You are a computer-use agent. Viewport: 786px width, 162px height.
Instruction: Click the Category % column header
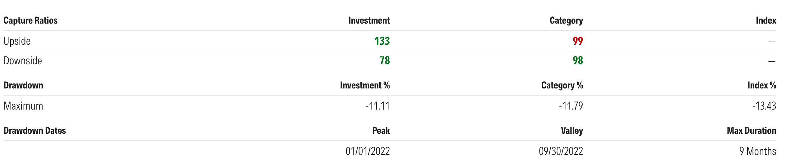coord(562,85)
